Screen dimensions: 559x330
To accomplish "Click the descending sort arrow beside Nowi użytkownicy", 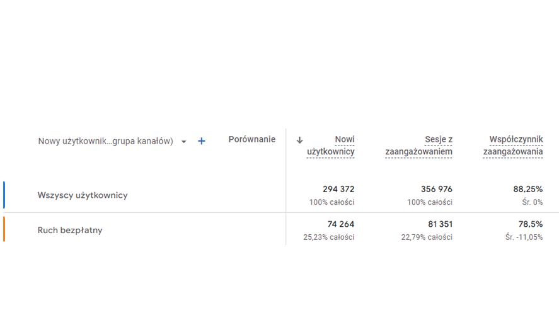I will tap(299, 140).
